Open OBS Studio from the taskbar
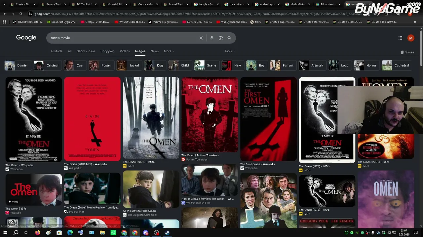The image size is (423, 237). [x=156, y=233]
